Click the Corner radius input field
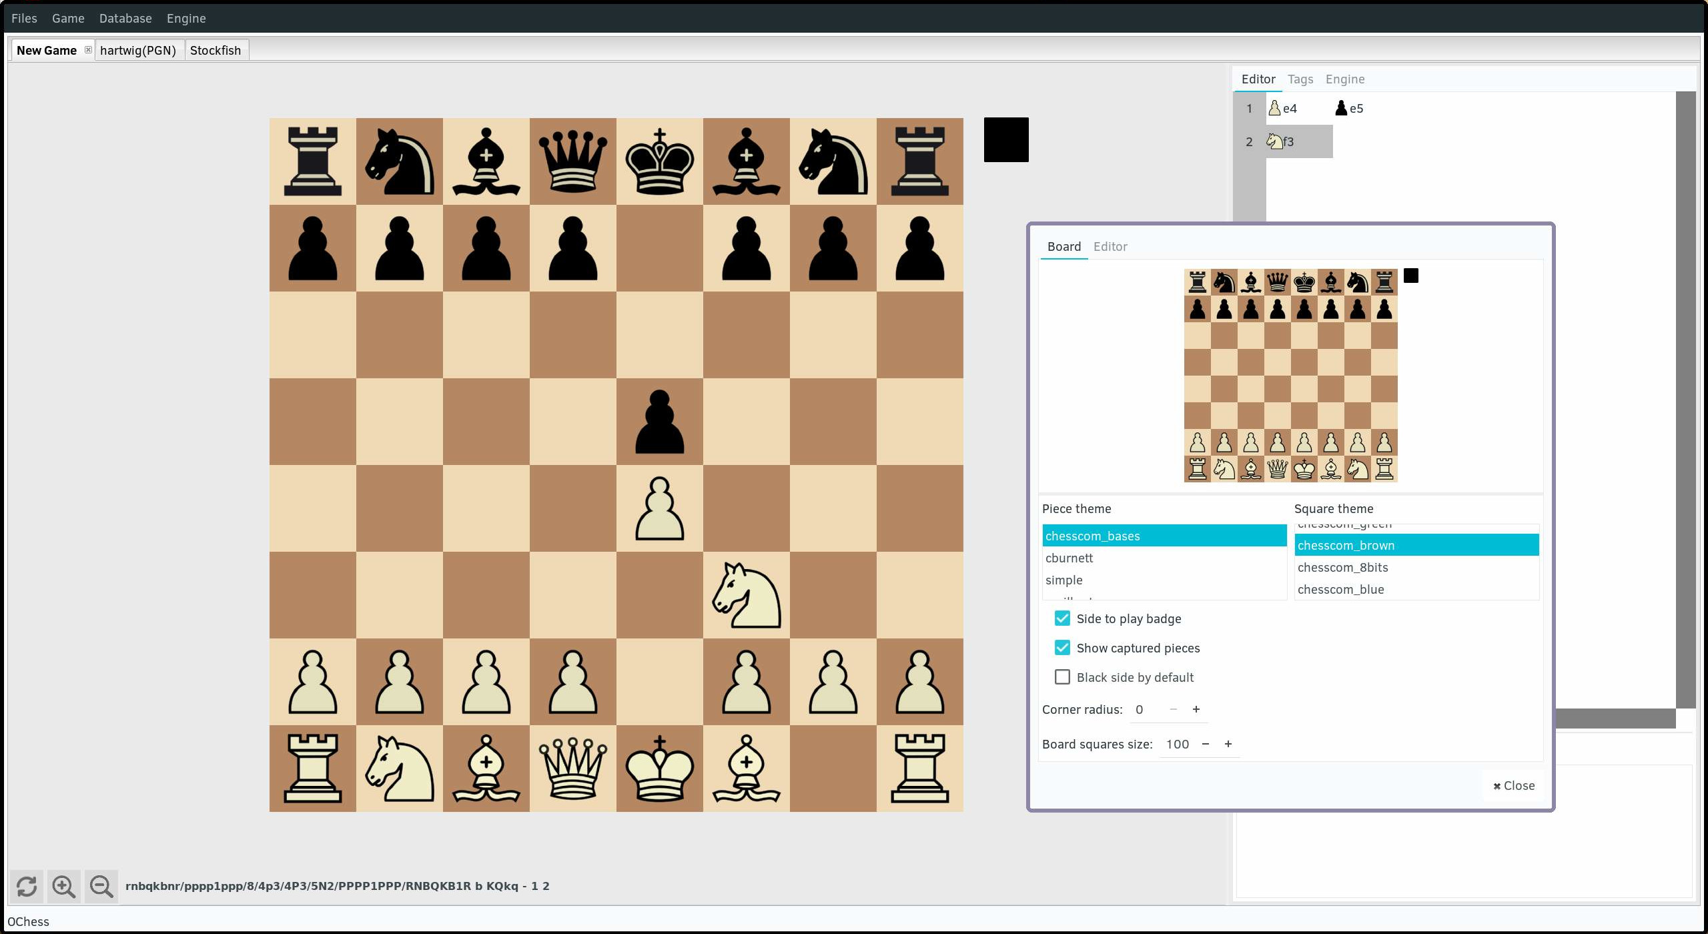The width and height of the screenshot is (1708, 934). (1146, 709)
